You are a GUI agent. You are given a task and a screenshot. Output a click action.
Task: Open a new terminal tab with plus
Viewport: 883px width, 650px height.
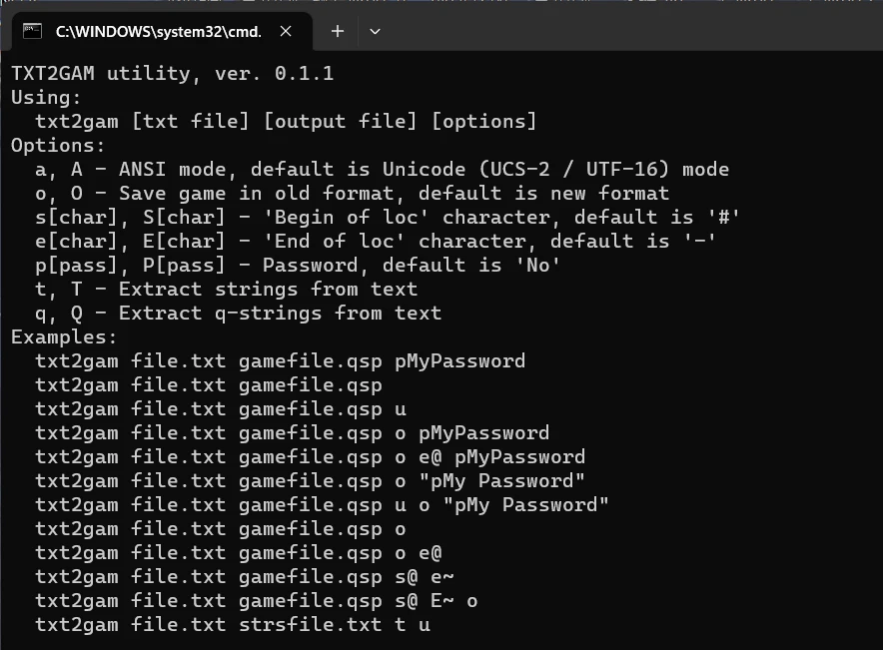tap(338, 31)
